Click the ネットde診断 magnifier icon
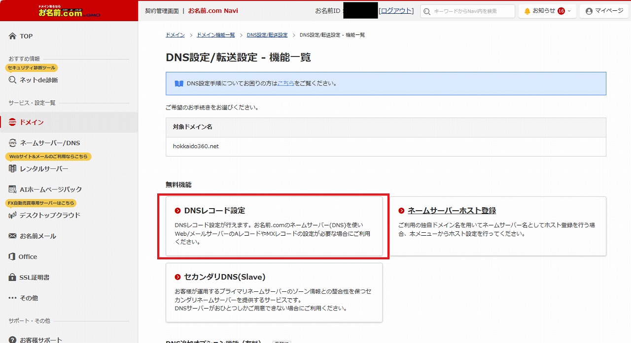631x343 pixels. click(x=12, y=80)
